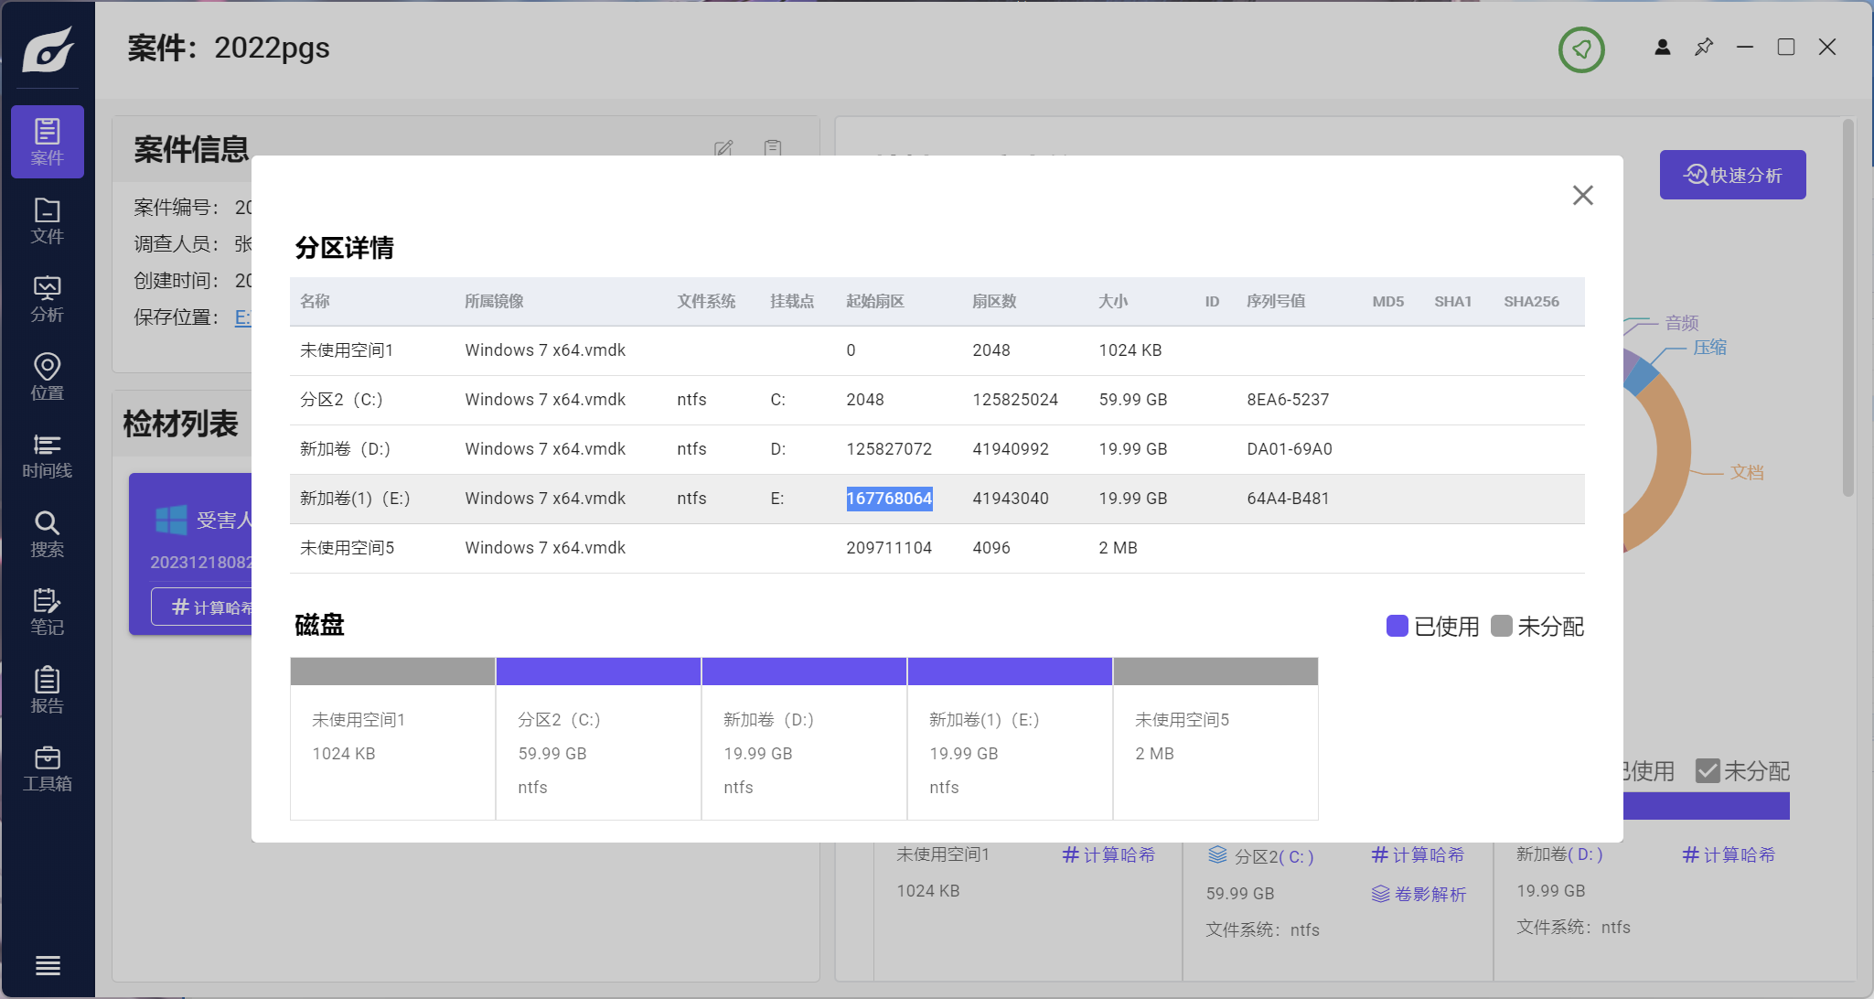This screenshot has height=999, width=1874.
Task: Open the user account icon
Action: pyautogui.click(x=1663, y=47)
